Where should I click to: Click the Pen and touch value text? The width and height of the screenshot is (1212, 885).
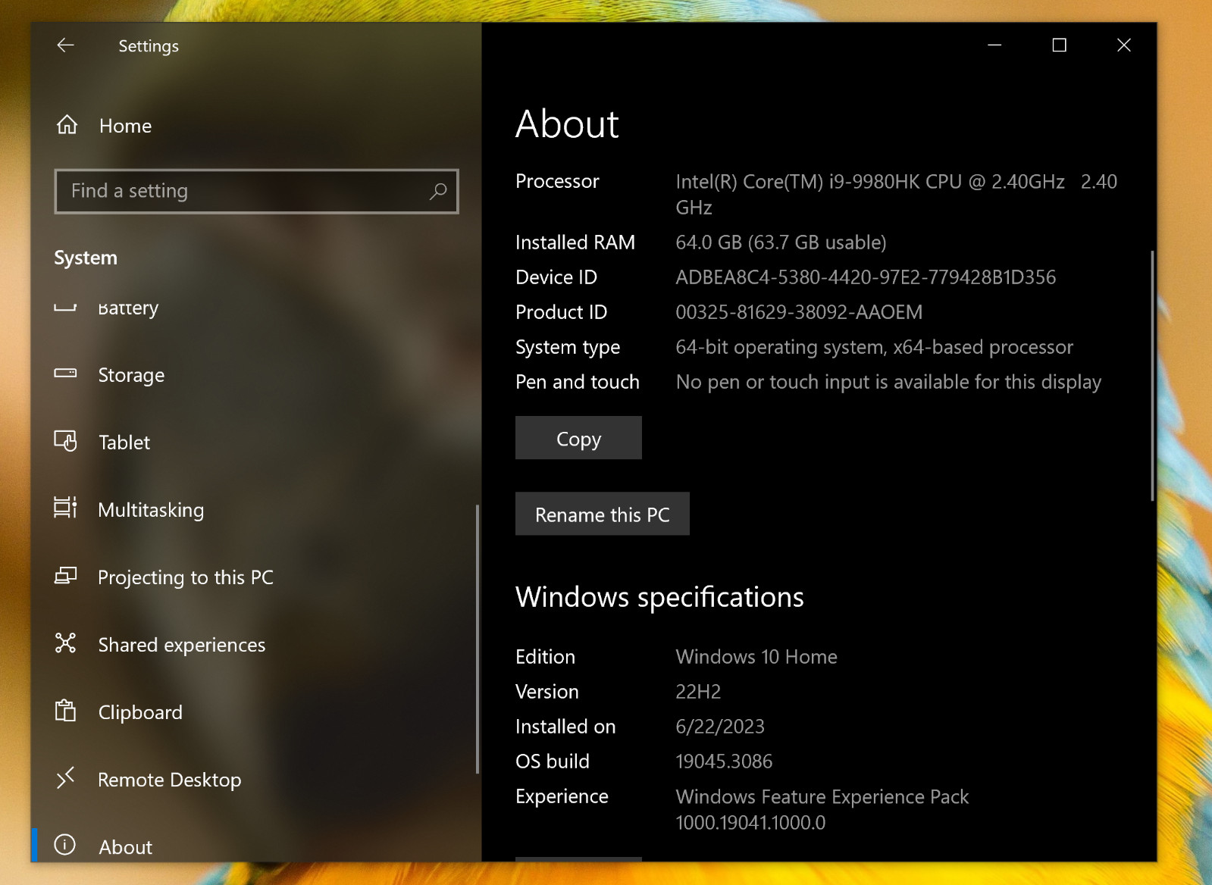pyautogui.click(x=888, y=382)
